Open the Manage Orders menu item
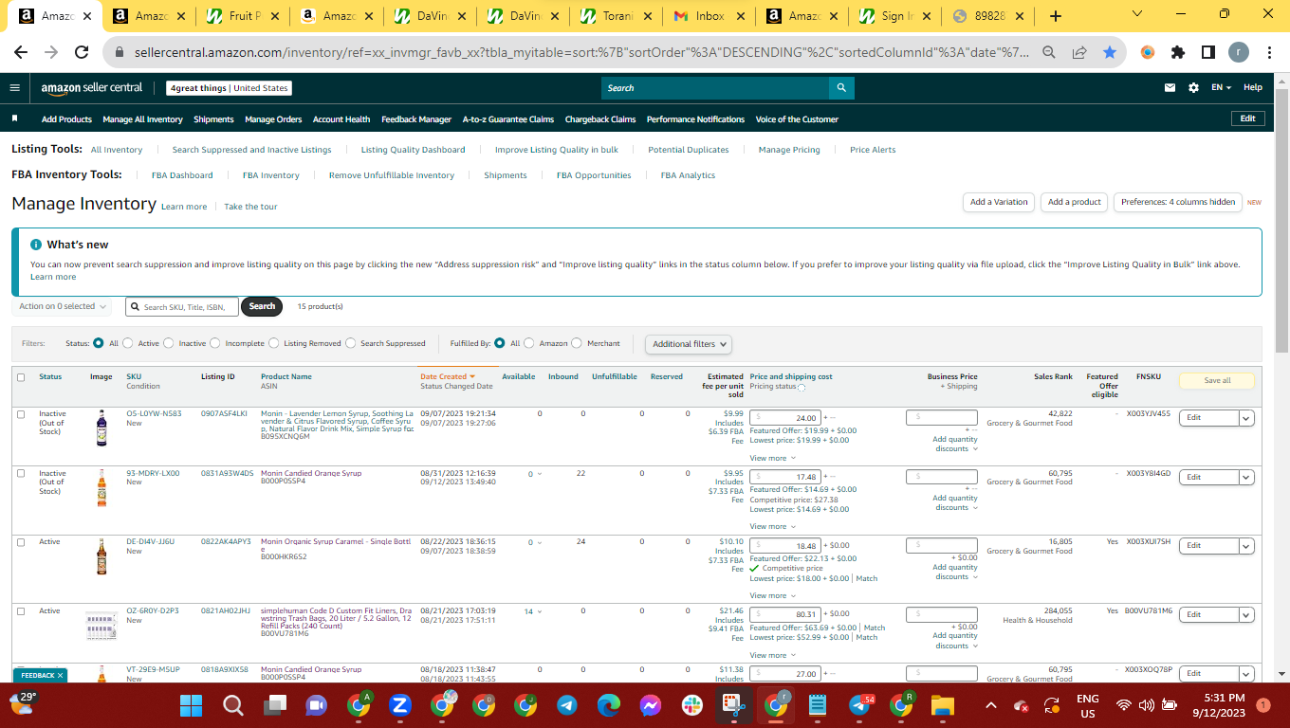 (273, 119)
